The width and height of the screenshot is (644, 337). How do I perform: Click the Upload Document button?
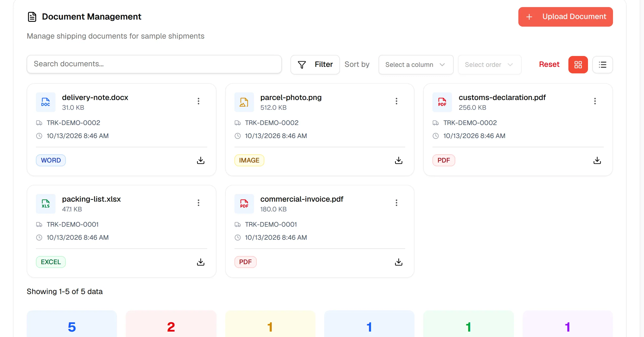[565, 17]
